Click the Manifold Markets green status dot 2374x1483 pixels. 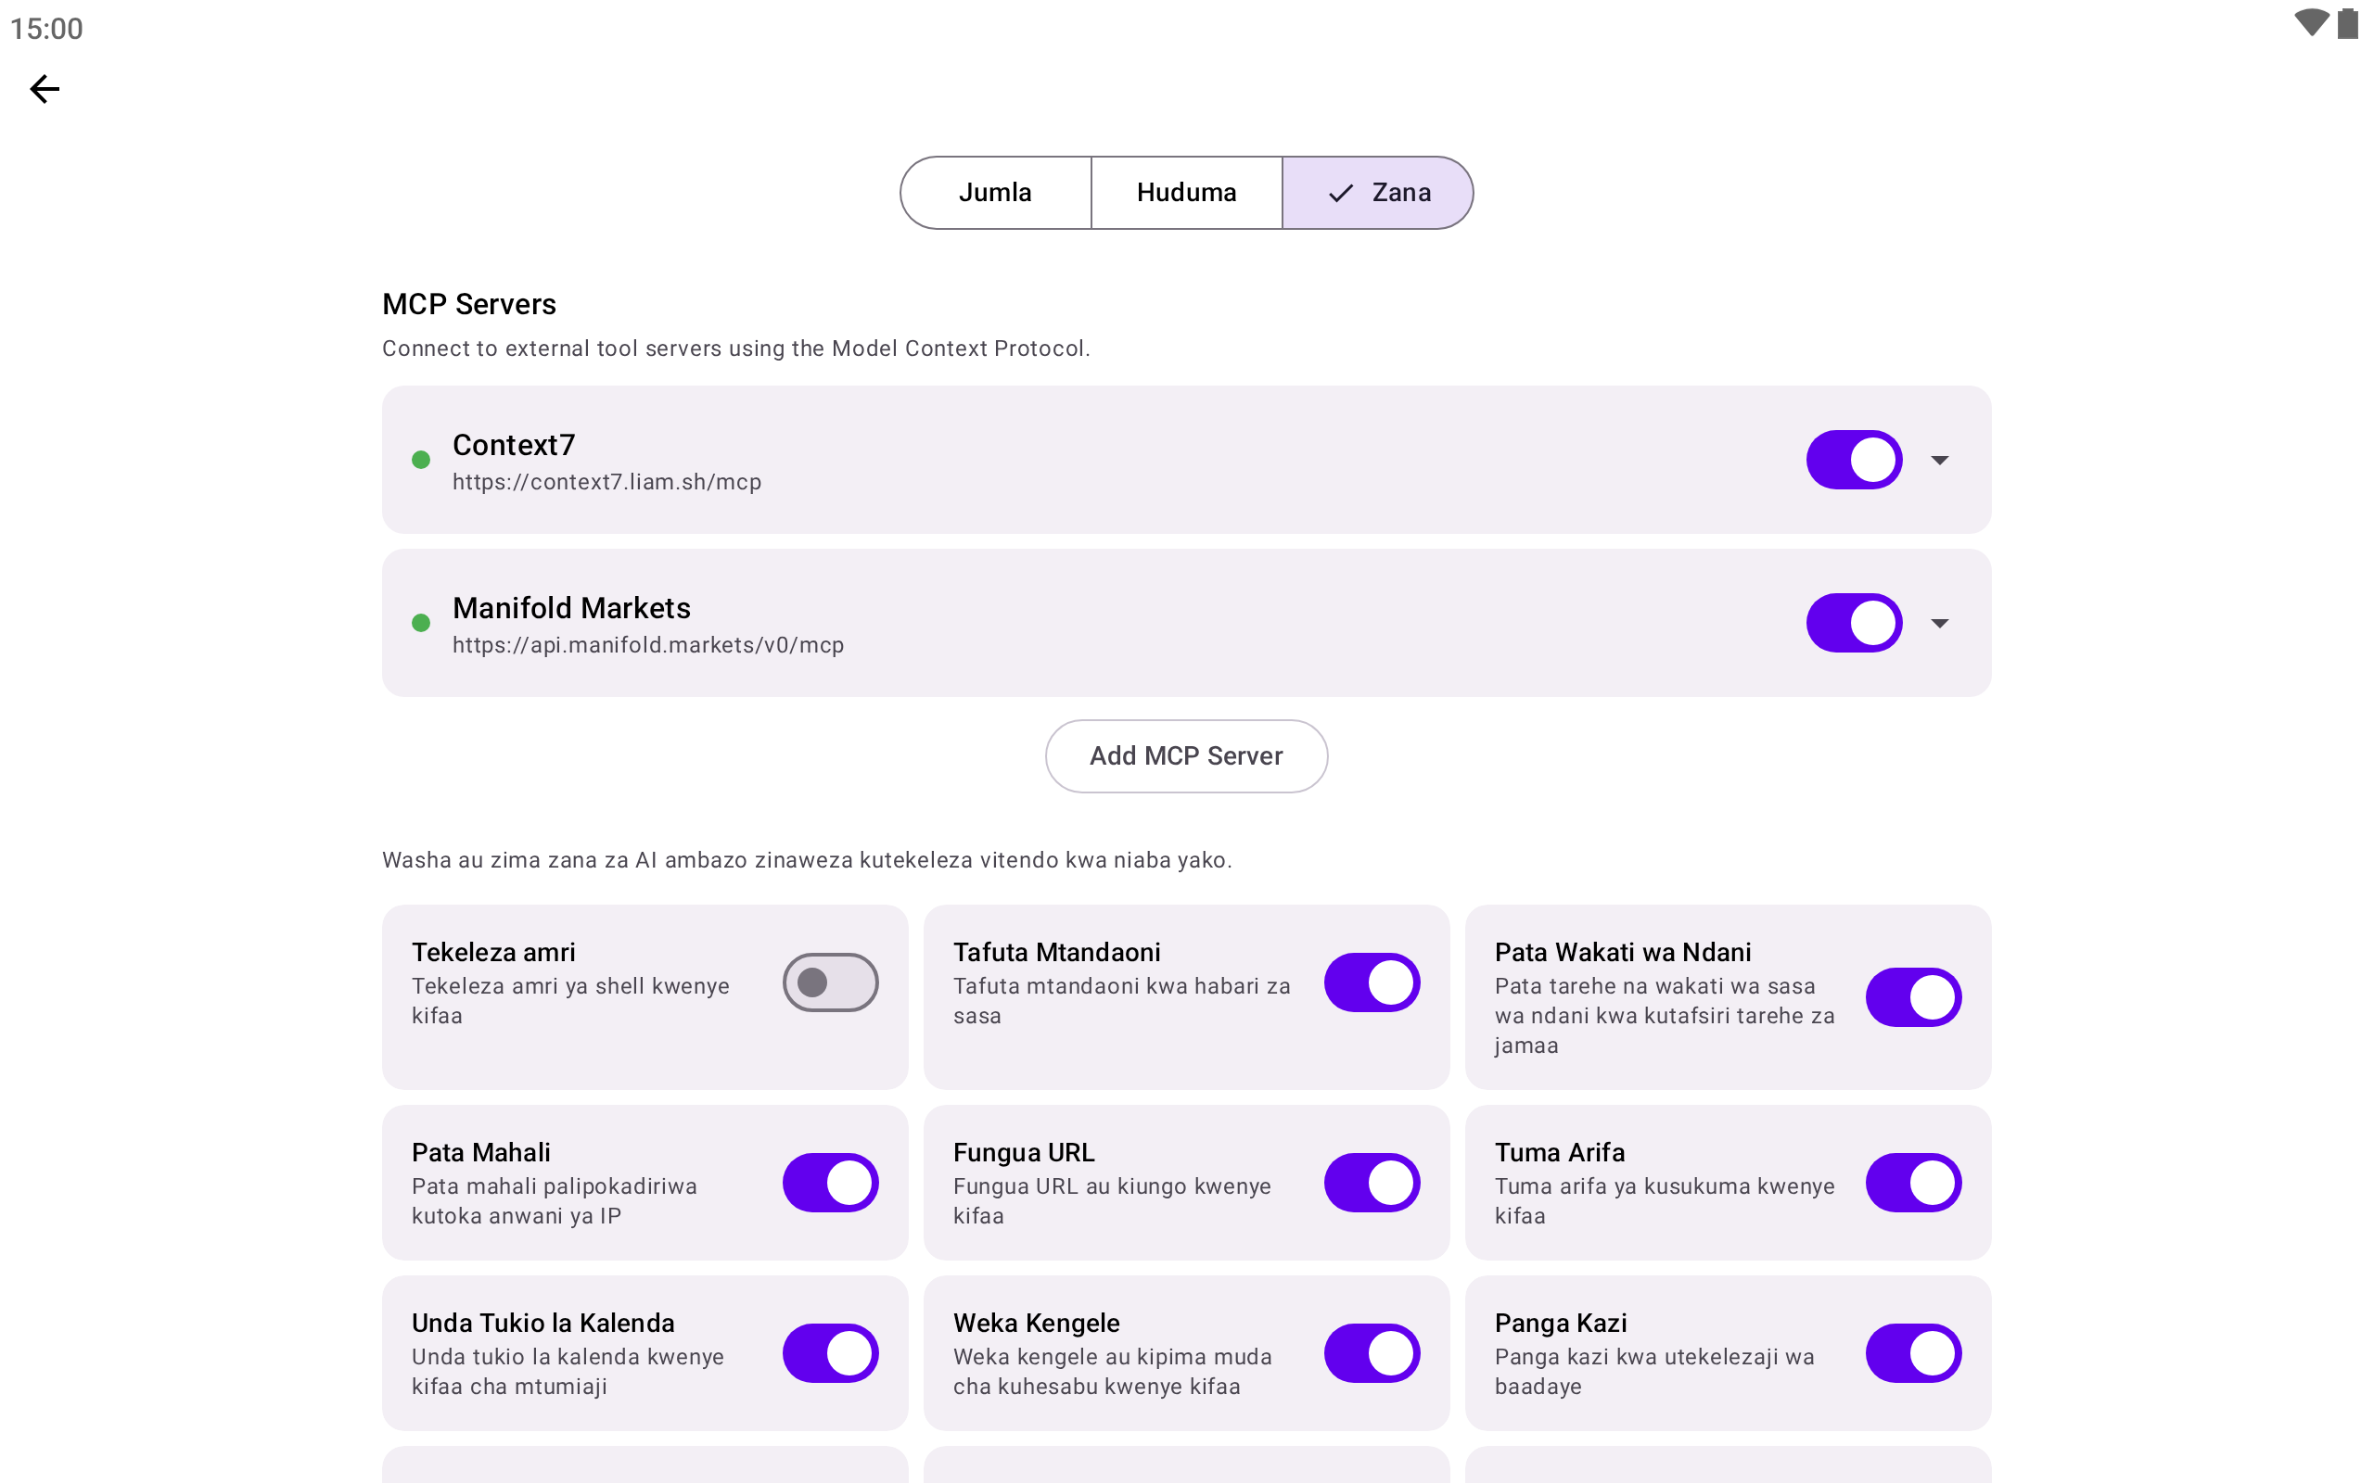[x=421, y=623]
